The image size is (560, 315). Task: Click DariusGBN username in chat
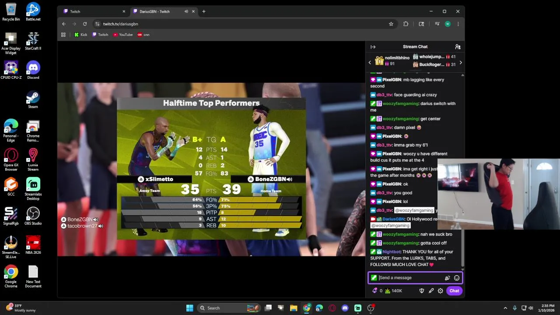[393, 219]
